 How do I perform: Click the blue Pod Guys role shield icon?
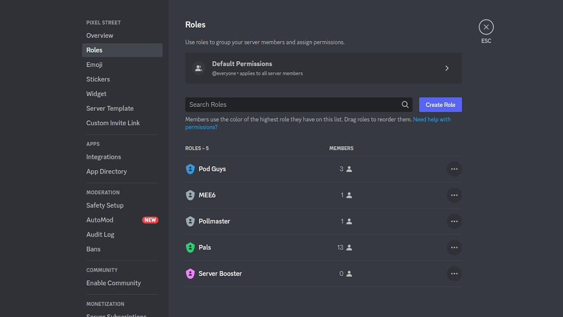[190, 169]
